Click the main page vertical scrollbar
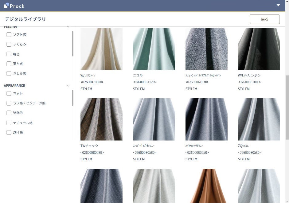This screenshot has width=289, height=203. tap(287, 107)
